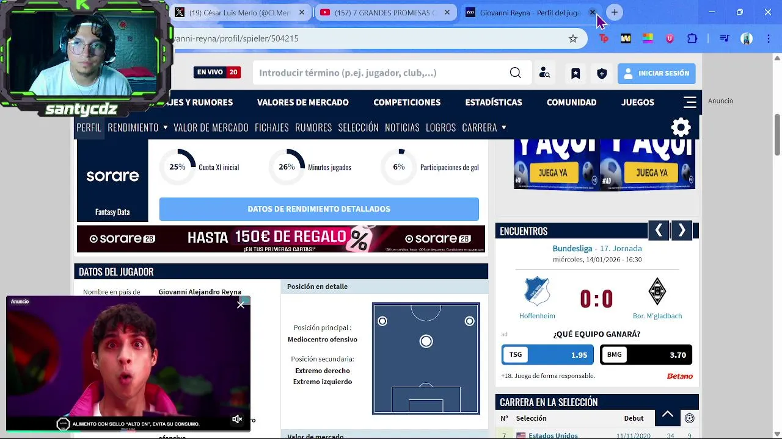Click the left JUEGA YA ad button
The image size is (782, 439).
pyautogui.click(x=554, y=173)
